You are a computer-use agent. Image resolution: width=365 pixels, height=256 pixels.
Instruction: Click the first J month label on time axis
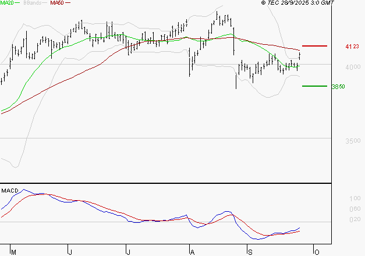(x=70, y=253)
